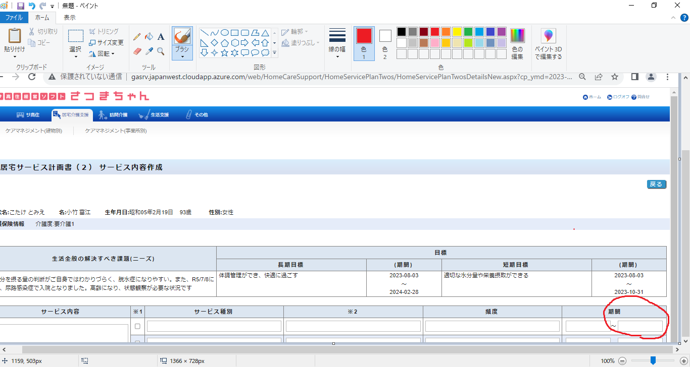Switch to the View (表示) tab
This screenshot has height=367, width=690.
69,18
